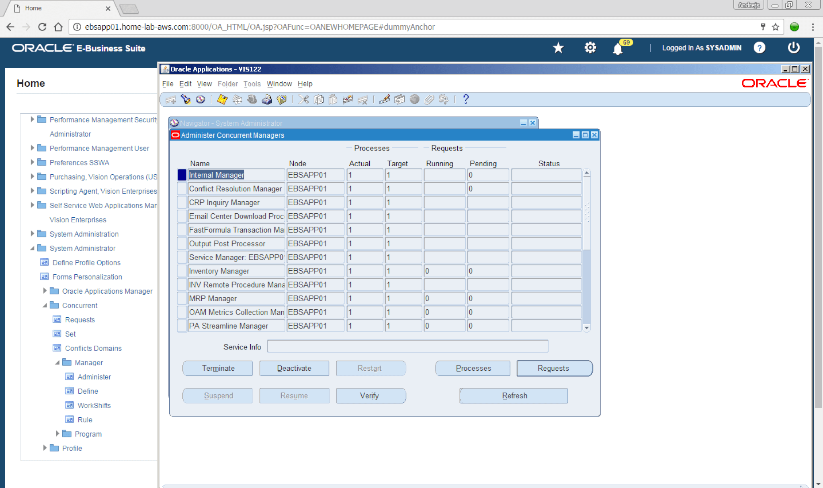Open Favorites star in Oracle header
This screenshot has width=823, height=488.
[558, 48]
